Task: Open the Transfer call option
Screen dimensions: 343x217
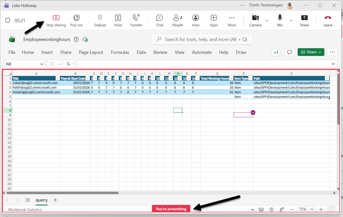Action: [136, 20]
